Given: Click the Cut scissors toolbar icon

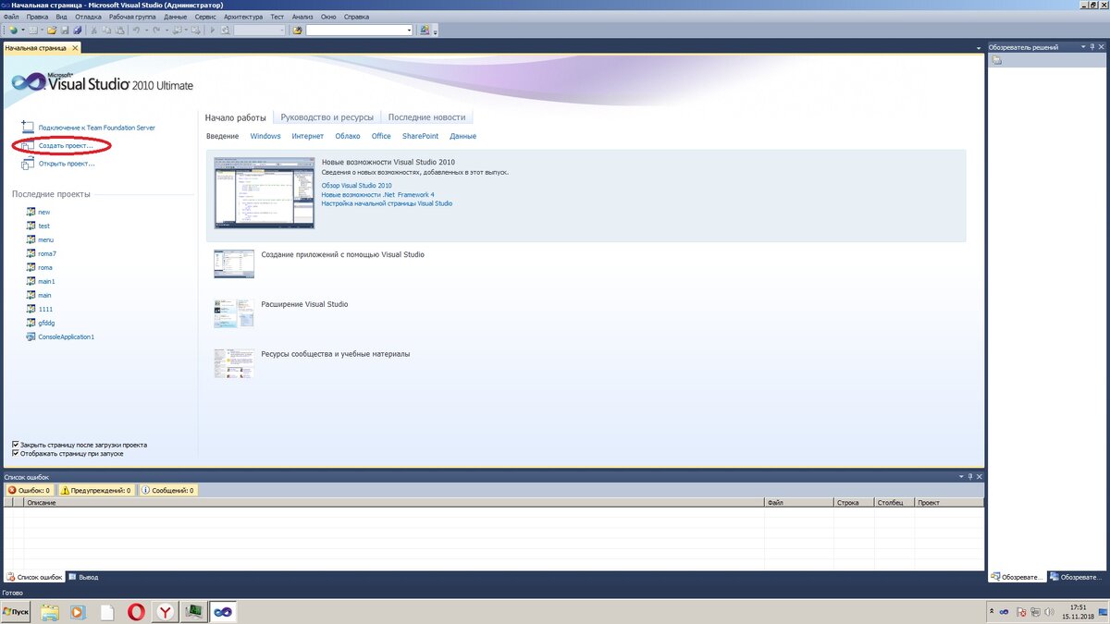Looking at the screenshot, I should click(94, 30).
